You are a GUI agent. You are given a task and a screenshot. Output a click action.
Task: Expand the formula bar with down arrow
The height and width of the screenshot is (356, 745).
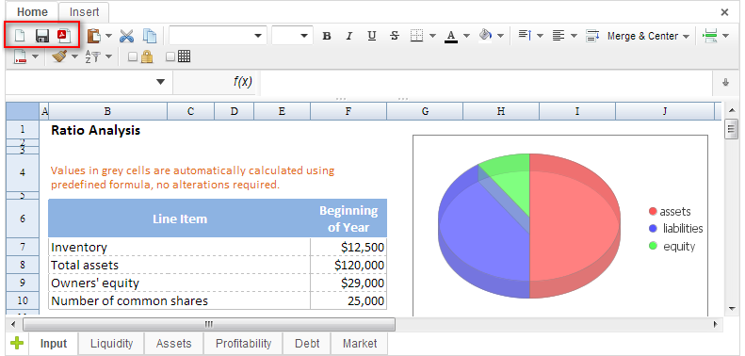click(725, 82)
